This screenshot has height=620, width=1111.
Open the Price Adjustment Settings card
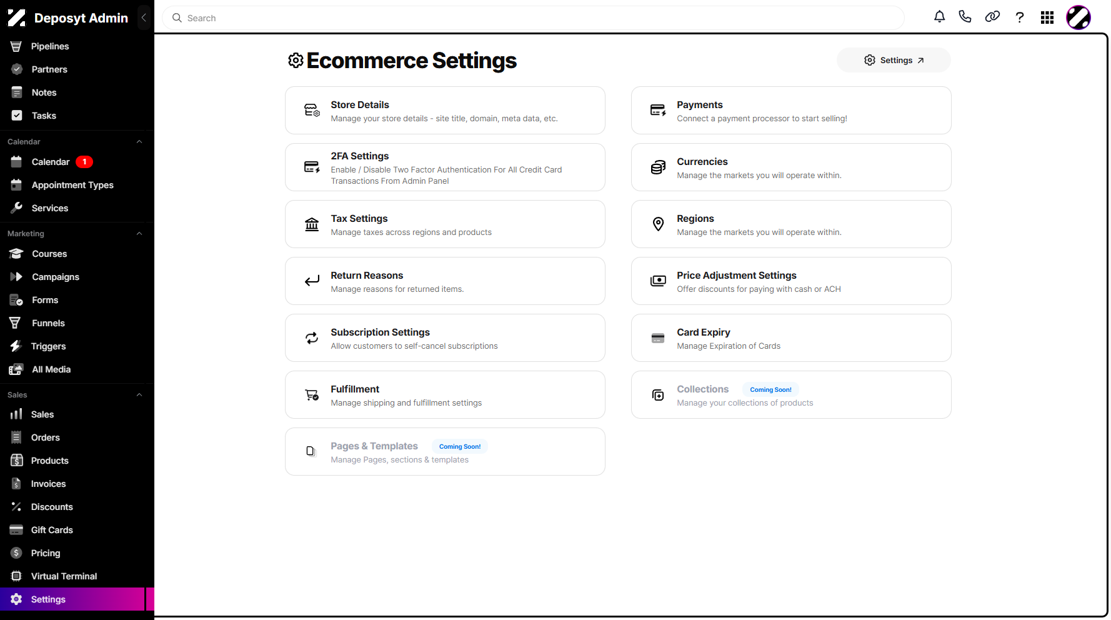(x=791, y=281)
